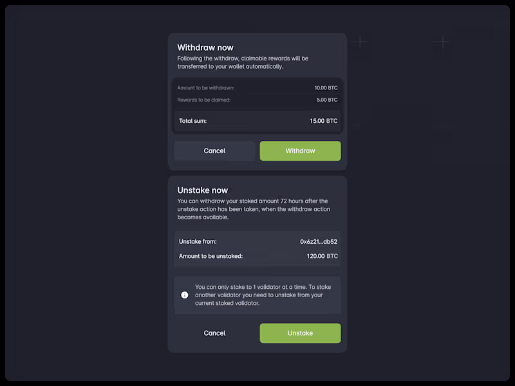Viewport: 515px width, 386px height.
Task: Click the 120.00 BTC unstake amount
Action: [322, 256]
